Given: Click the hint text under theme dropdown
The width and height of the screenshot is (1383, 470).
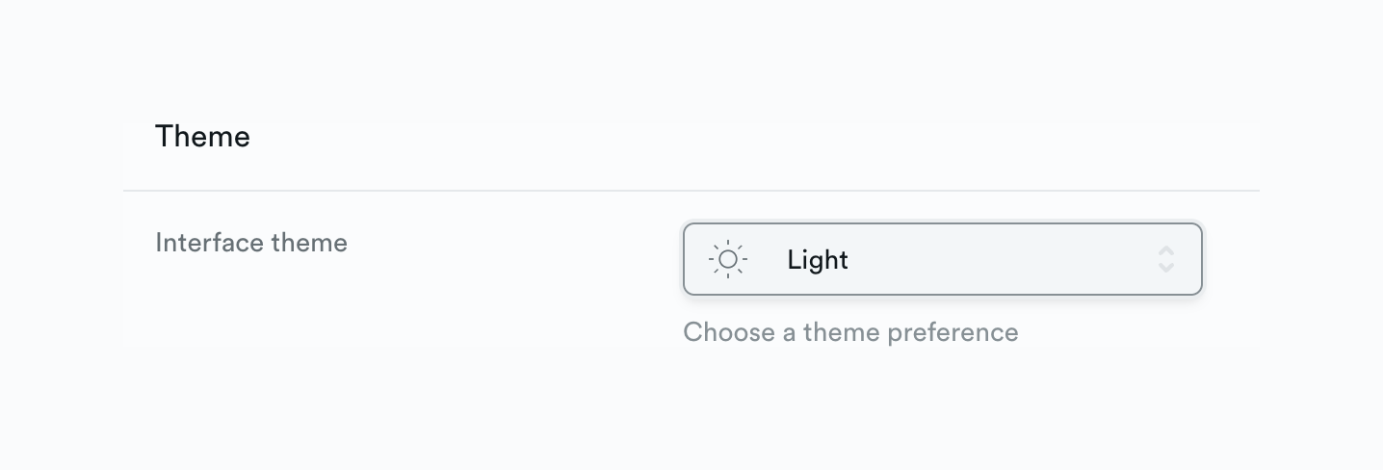Looking at the screenshot, I should coord(850,332).
